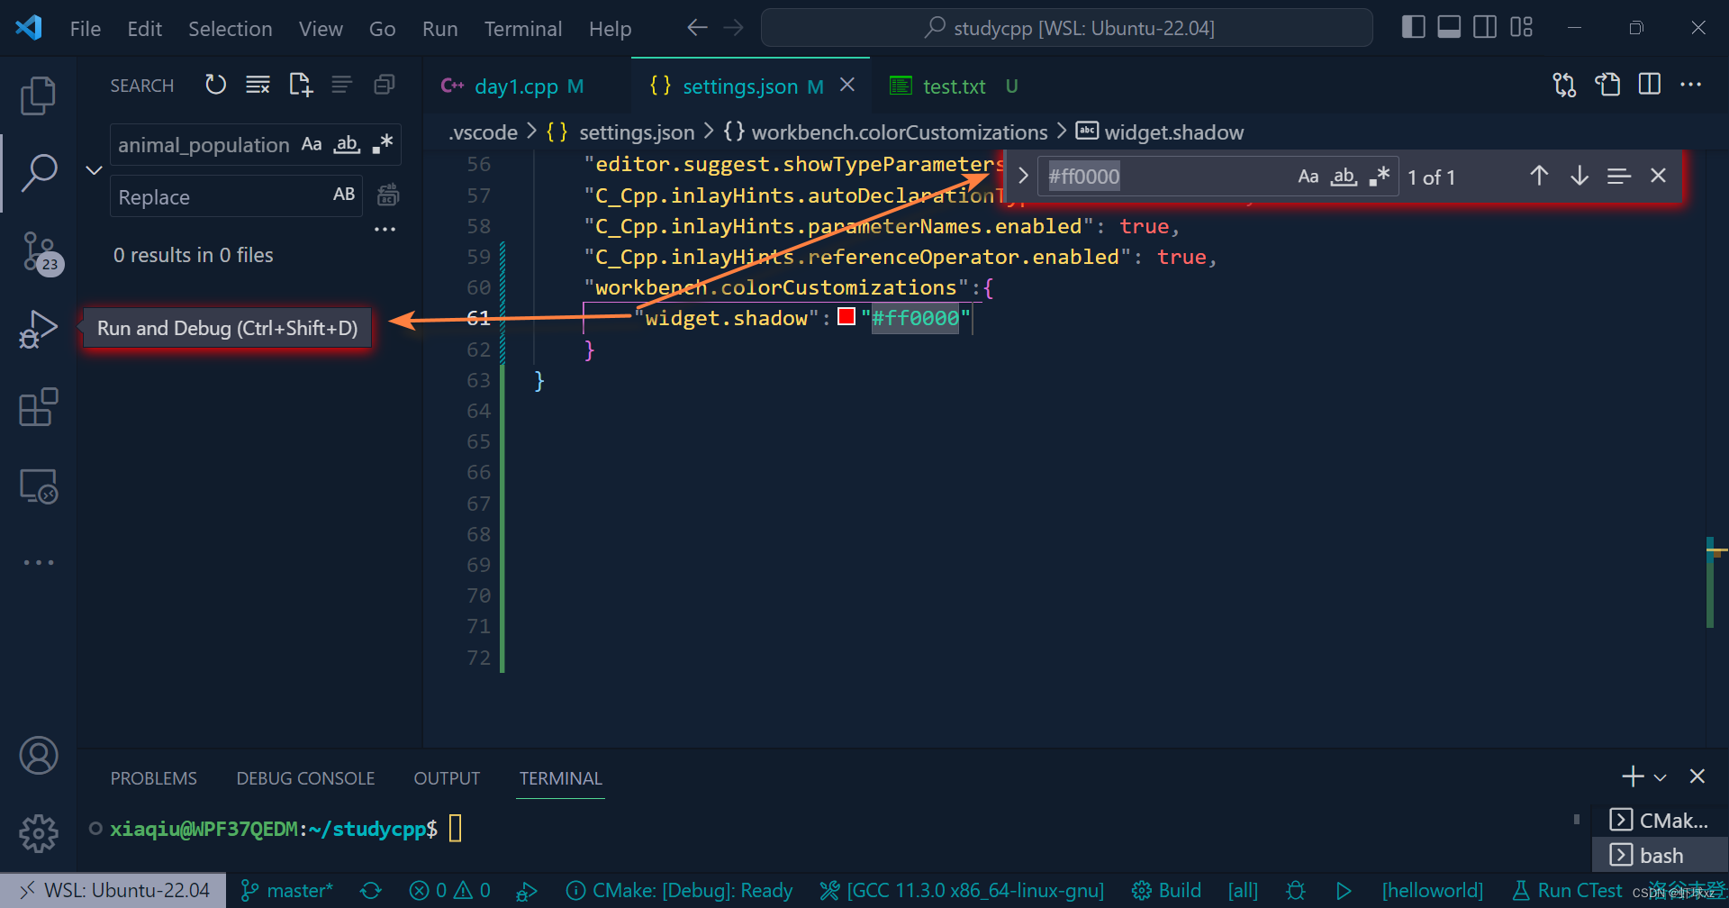Toggle Match Whole Word in find widget
The width and height of the screenshot is (1729, 908).
[1344, 177]
